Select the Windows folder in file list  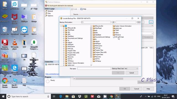pyautogui.click(x=117, y=35)
